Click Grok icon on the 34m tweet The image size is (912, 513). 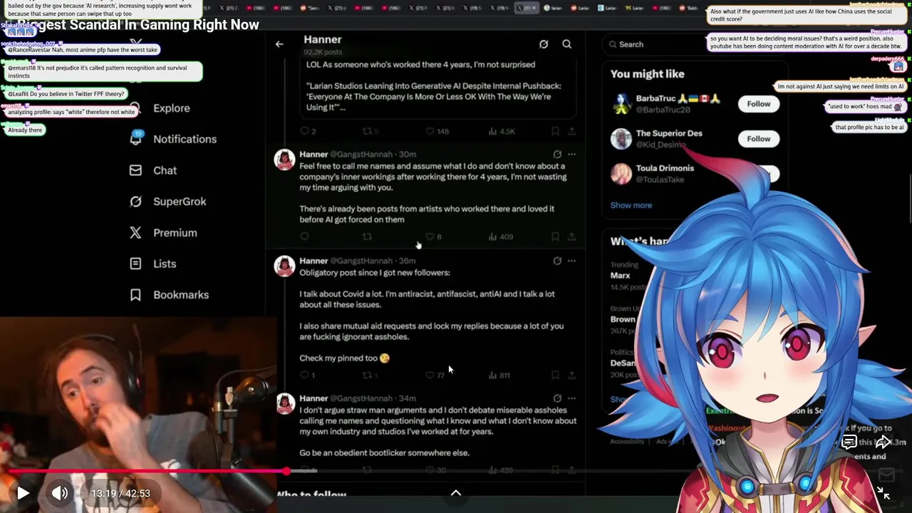click(x=557, y=398)
